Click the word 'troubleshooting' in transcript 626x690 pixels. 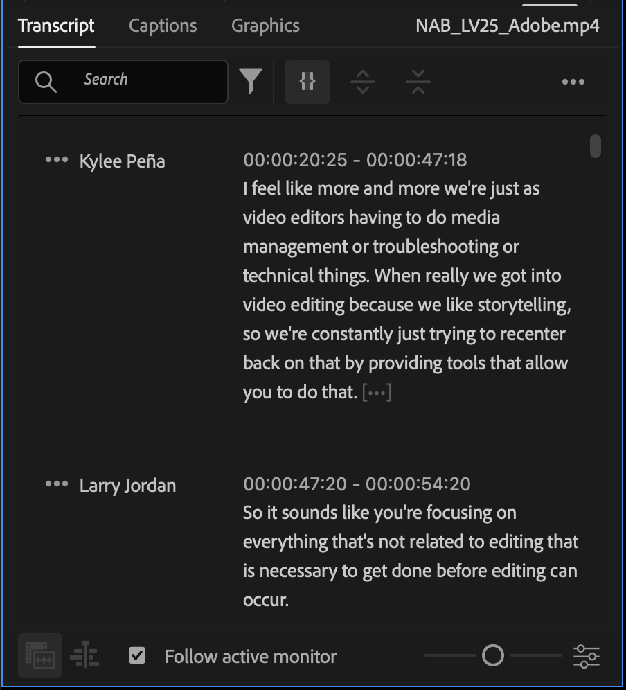436,247
